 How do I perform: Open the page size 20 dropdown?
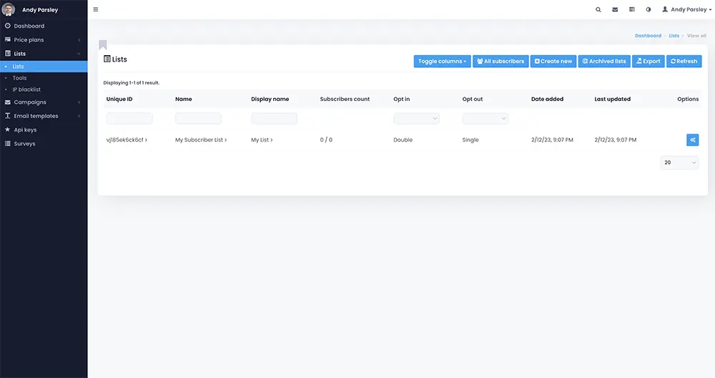tap(679, 163)
